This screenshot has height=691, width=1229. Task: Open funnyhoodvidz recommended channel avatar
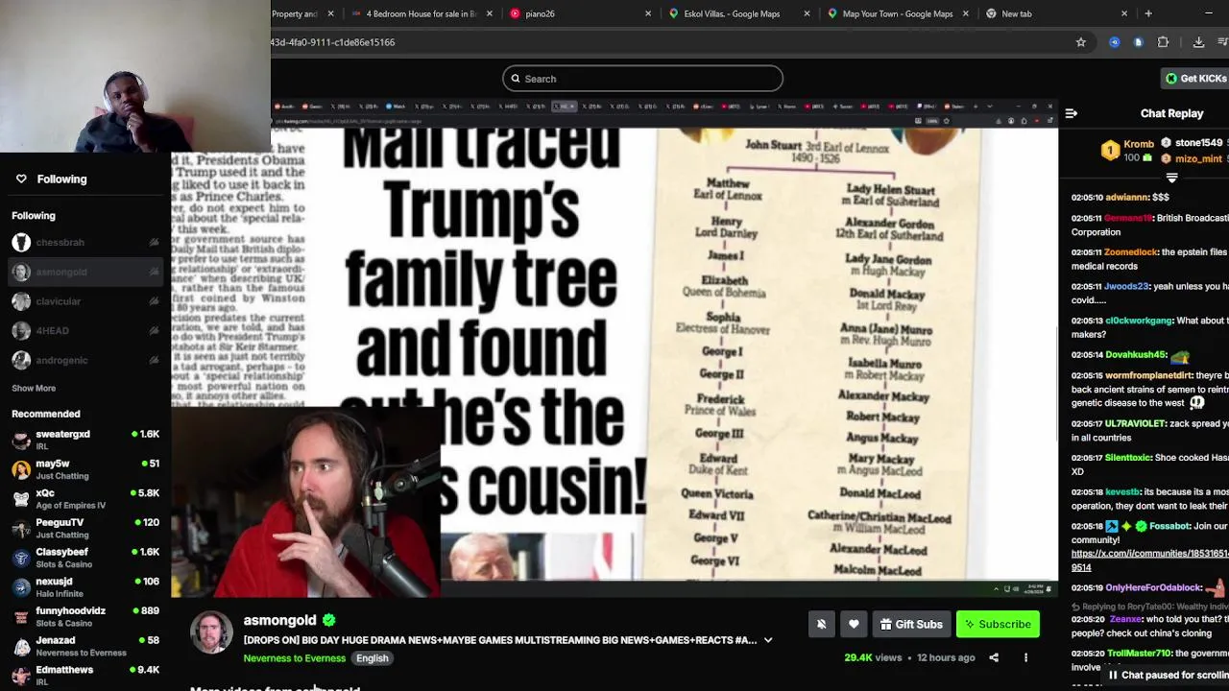click(21, 616)
